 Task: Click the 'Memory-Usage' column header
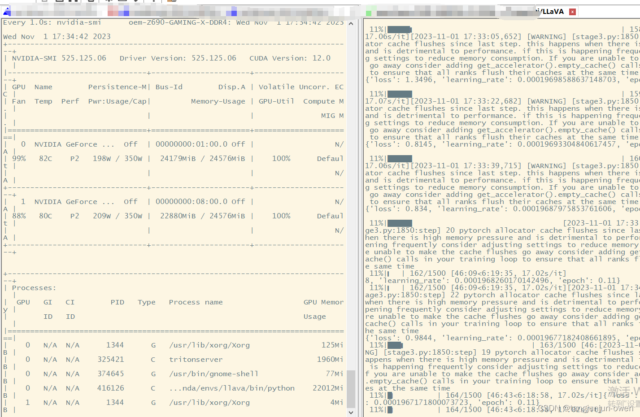click(218, 101)
